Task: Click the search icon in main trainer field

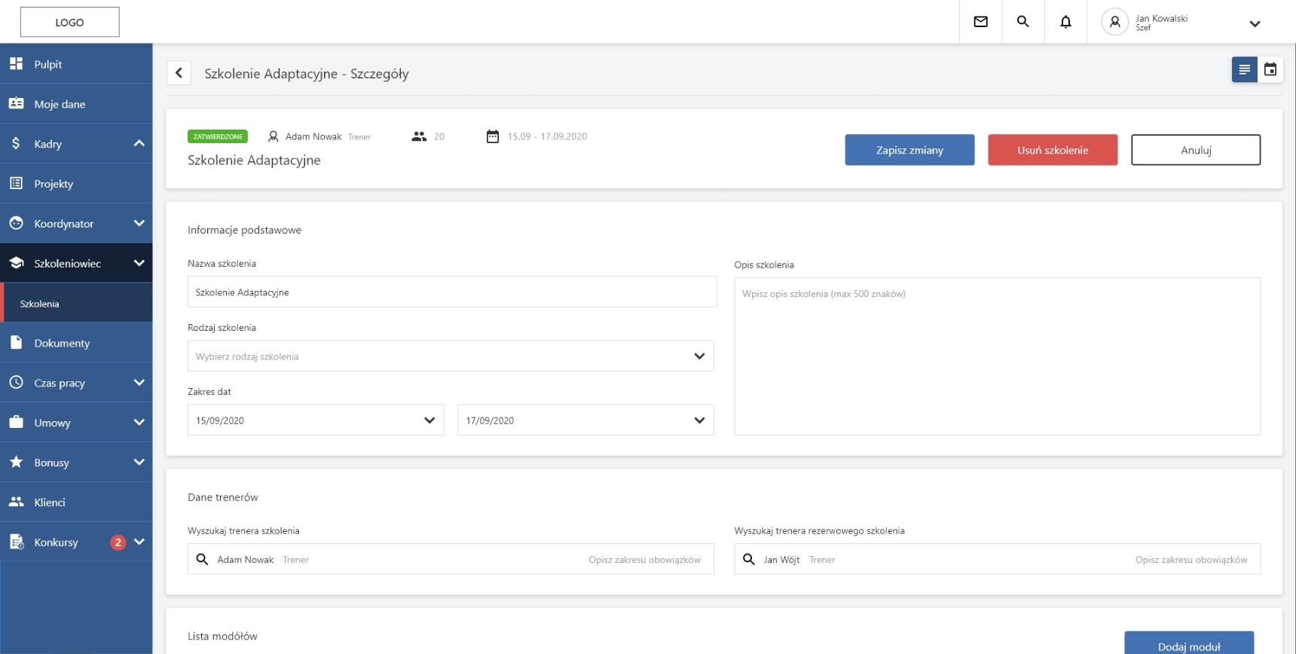Action: click(202, 559)
